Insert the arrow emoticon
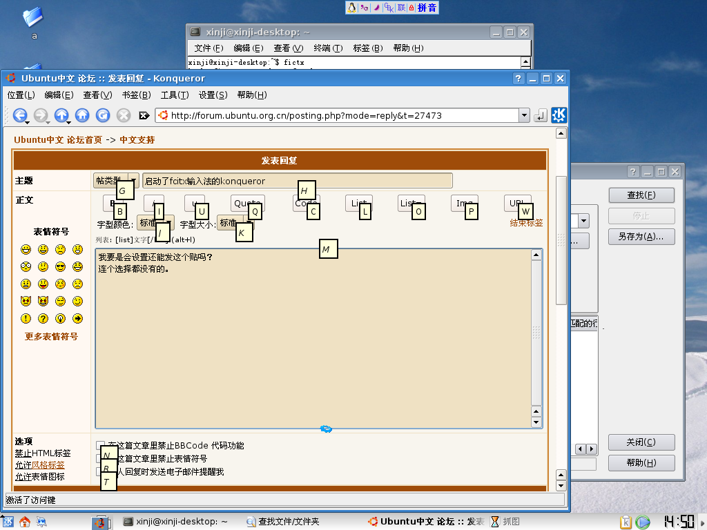 coord(77,319)
